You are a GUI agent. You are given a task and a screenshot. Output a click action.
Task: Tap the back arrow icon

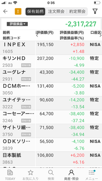[5, 11]
